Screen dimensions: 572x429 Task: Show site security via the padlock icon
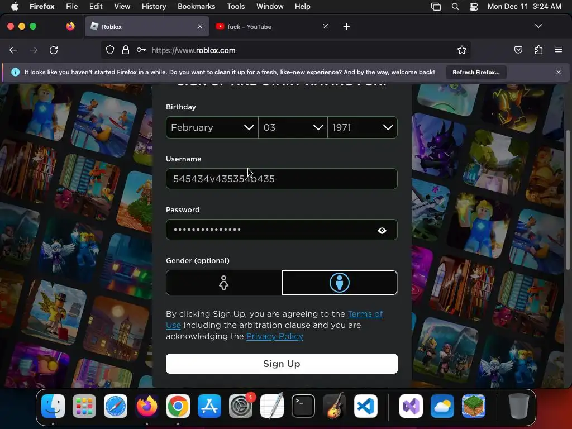[126, 50]
